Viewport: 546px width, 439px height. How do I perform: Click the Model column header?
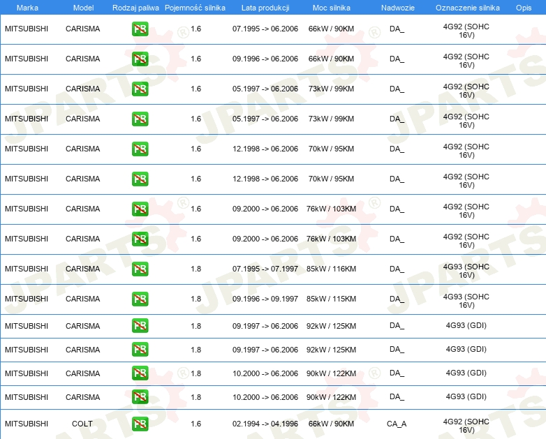[83, 8]
